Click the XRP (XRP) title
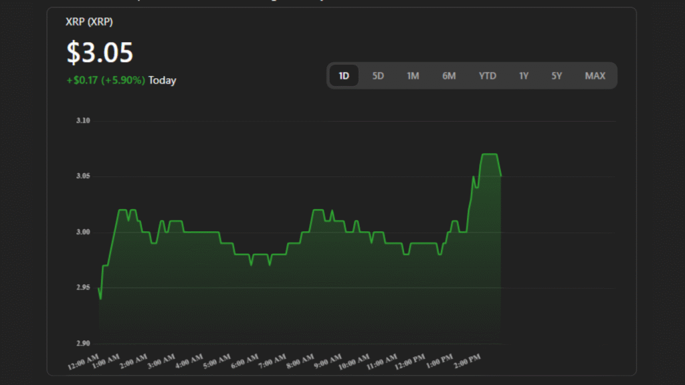The height and width of the screenshot is (385, 685). [89, 22]
